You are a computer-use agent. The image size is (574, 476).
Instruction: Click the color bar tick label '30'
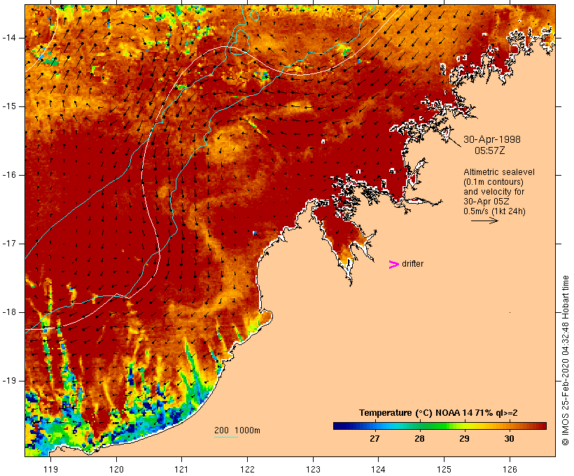pos(509,439)
